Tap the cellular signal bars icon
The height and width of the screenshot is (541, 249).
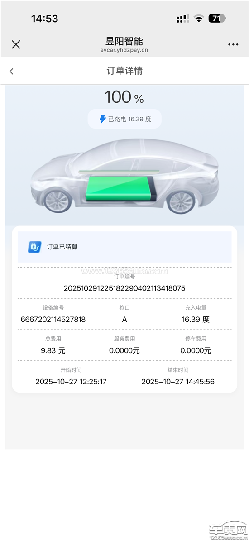pos(183,19)
